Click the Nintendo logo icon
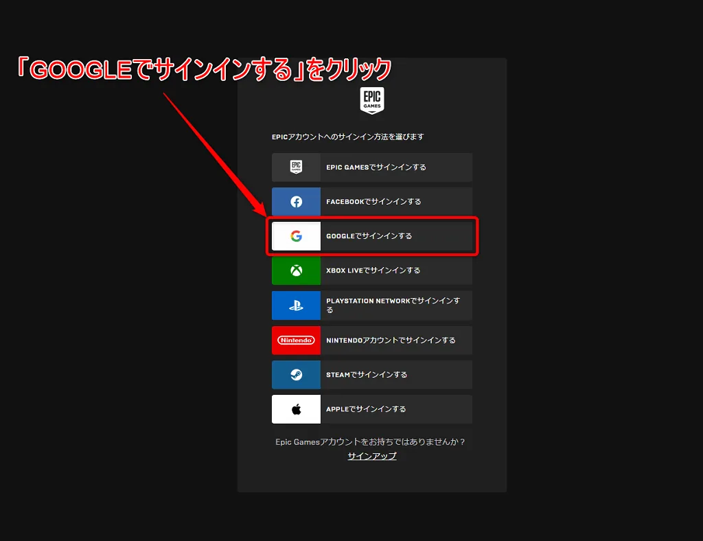The height and width of the screenshot is (541, 703). click(x=296, y=341)
